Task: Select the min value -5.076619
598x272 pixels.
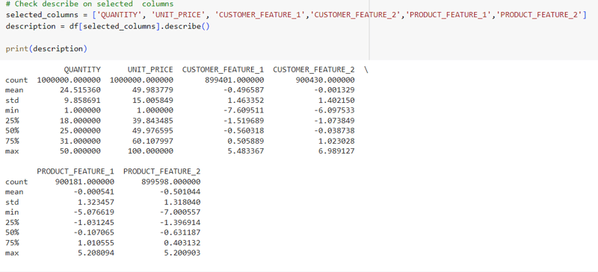Action: click(94, 212)
